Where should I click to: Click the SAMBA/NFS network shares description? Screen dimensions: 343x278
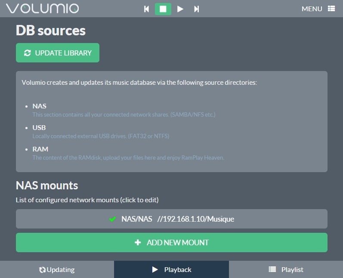(x=124, y=114)
